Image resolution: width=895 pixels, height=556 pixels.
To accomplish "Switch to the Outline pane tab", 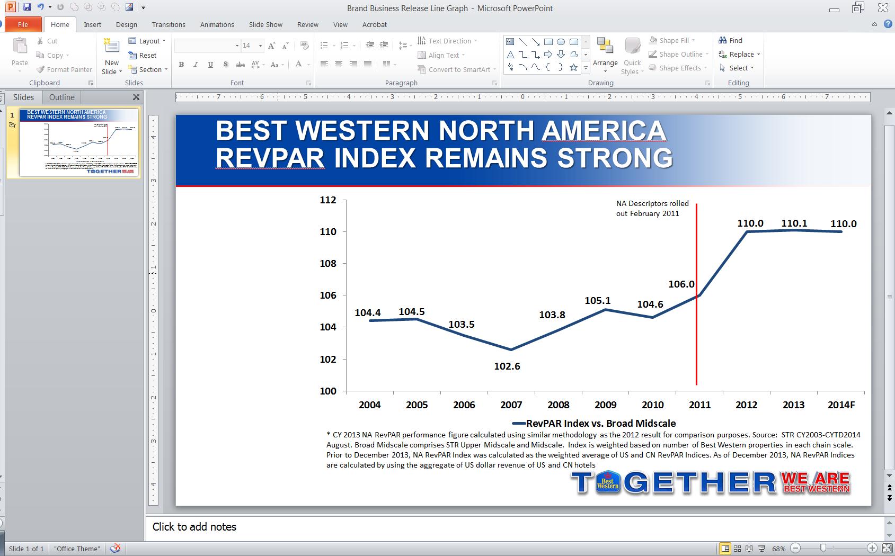I will (x=62, y=97).
